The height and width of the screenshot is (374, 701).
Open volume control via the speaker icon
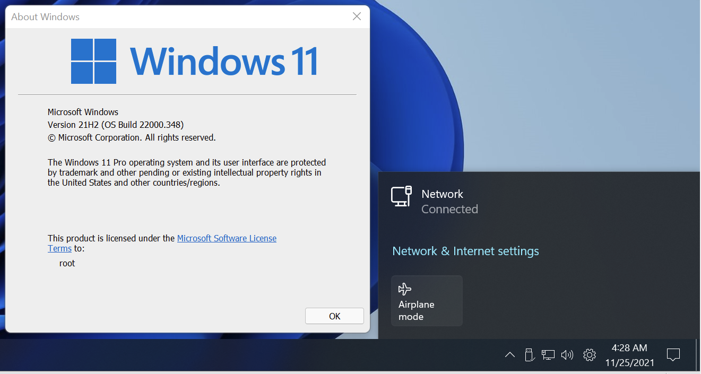point(567,355)
